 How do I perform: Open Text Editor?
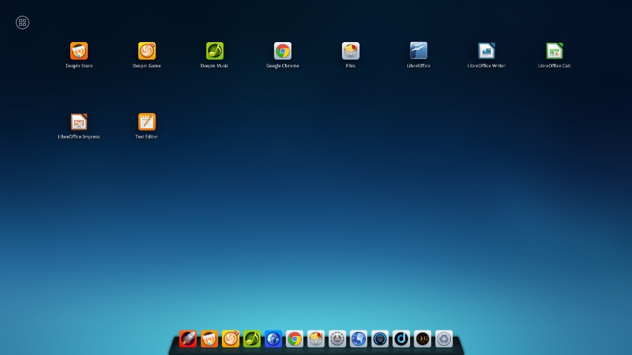[147, 122]
